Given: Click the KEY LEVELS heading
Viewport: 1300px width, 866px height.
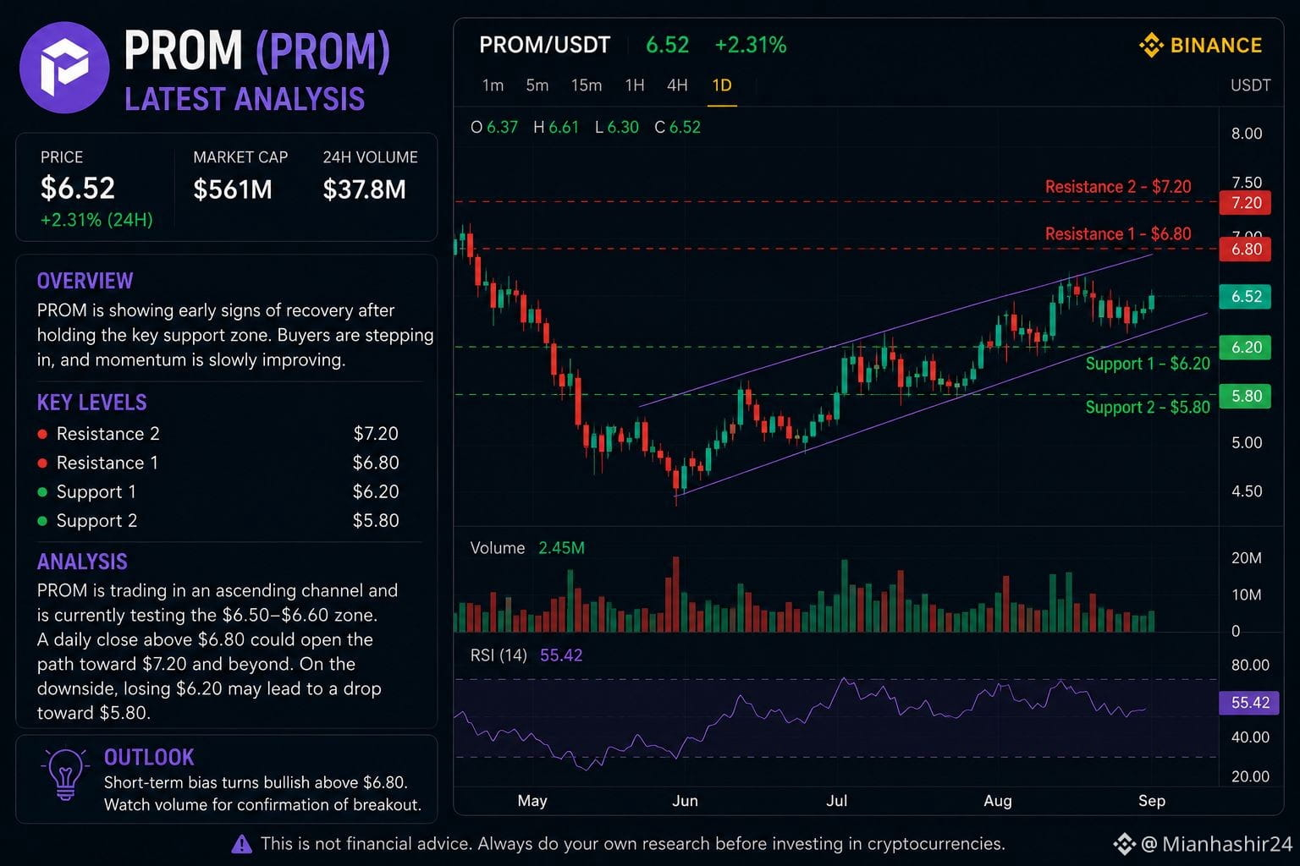Looking at the screenshot, I should point(91,403).
